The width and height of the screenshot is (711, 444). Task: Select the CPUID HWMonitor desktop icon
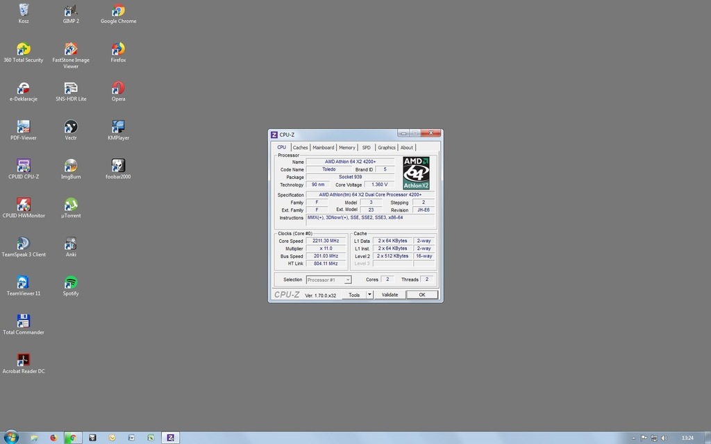(x=24, y=208)
